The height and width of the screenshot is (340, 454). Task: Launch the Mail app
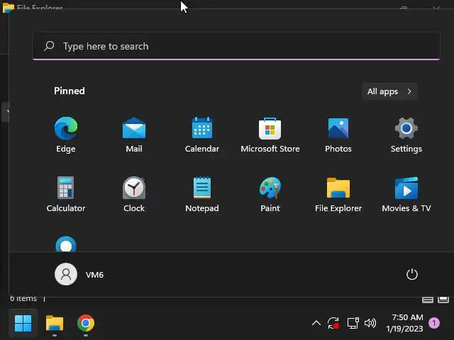point(134,135)
